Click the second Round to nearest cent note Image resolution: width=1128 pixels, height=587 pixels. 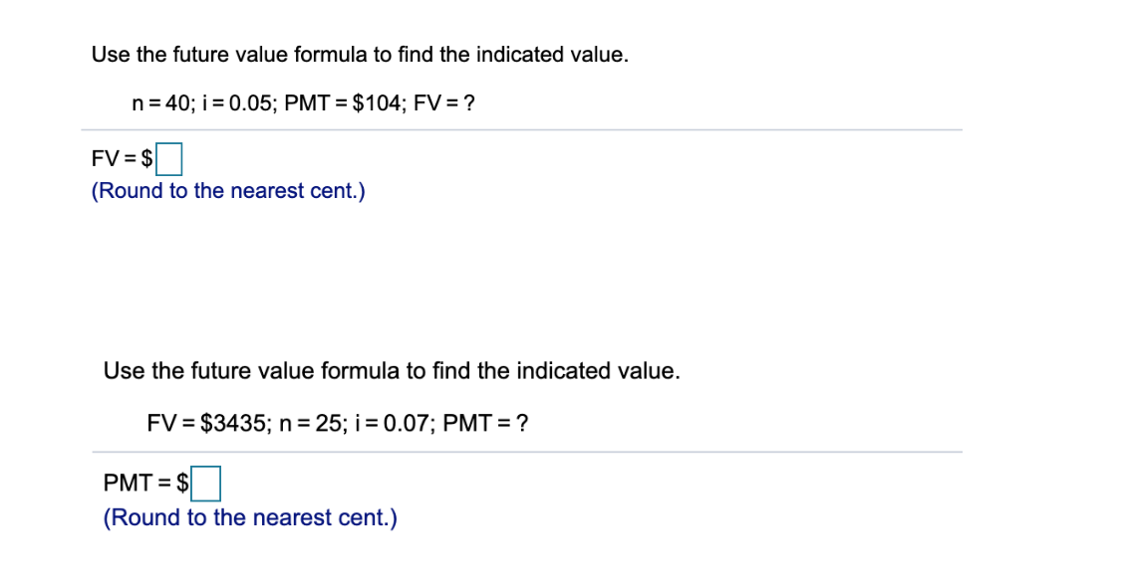(248, 517)
